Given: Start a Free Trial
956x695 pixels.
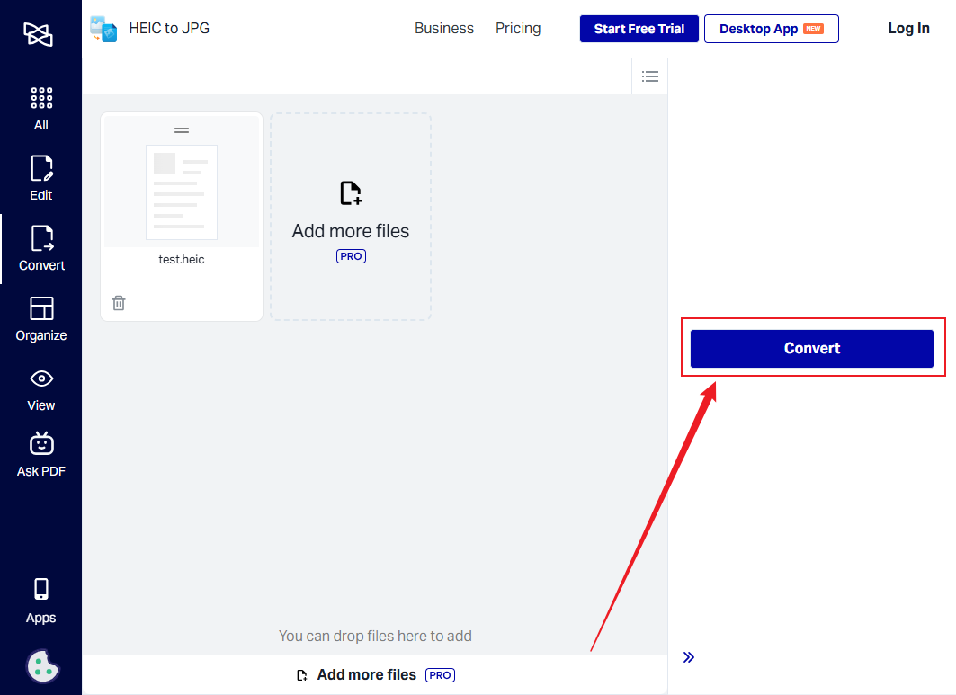Looking at the screenshot, I should pyautogui.click(x=639, y=29).
